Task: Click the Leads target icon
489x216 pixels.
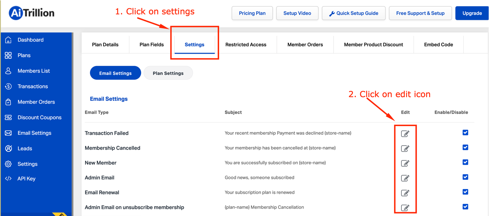Action: [x=8, y=149]
